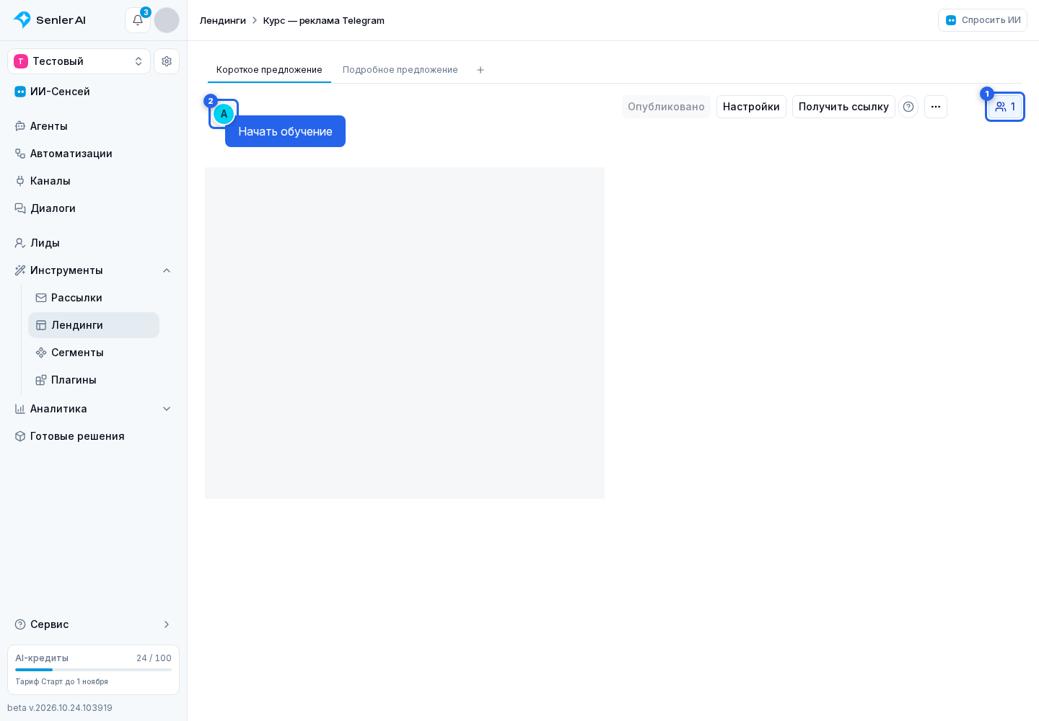Go to Каналы
The height and width of the screenshot is (721, 1039).
pos(93,181)
